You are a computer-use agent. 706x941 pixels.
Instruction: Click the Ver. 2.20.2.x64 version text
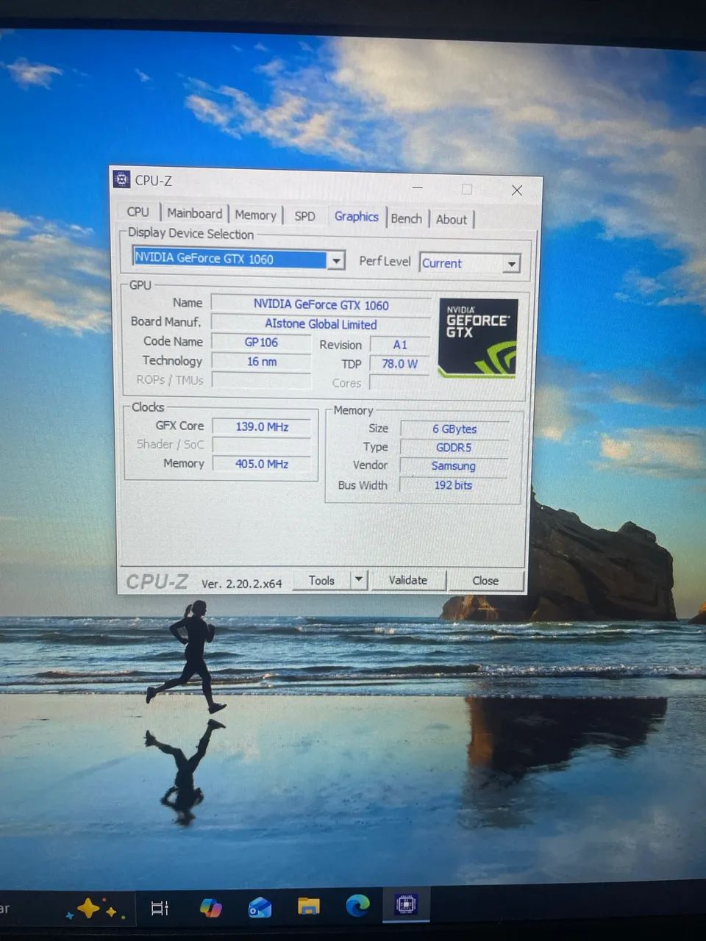[242, 584]
